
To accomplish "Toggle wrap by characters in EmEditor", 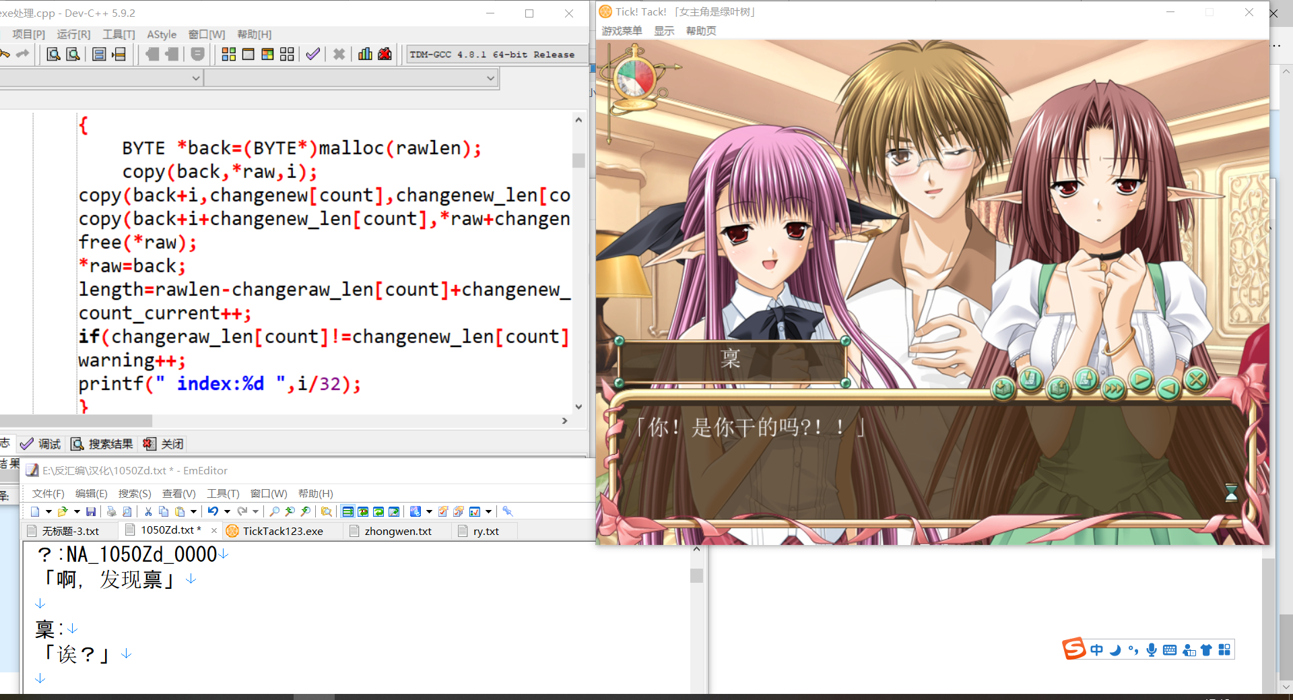I will [363, 512].
